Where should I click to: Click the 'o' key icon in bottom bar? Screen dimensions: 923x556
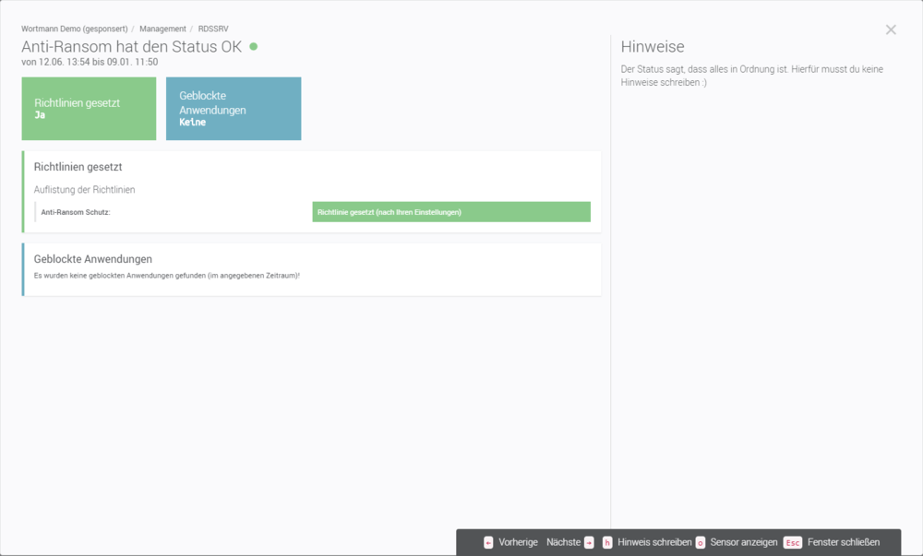click(701, 542)
